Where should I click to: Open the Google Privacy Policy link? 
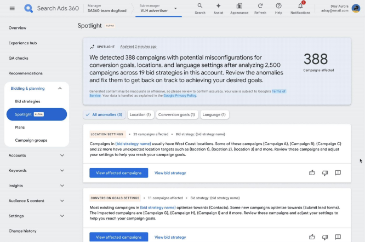[x=179, y=95]
